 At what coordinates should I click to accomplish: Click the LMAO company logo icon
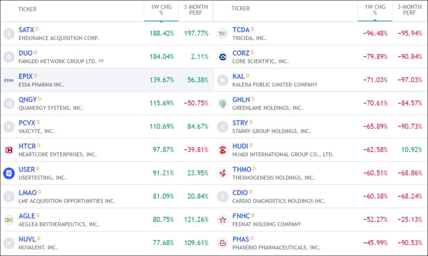[9, 197]
